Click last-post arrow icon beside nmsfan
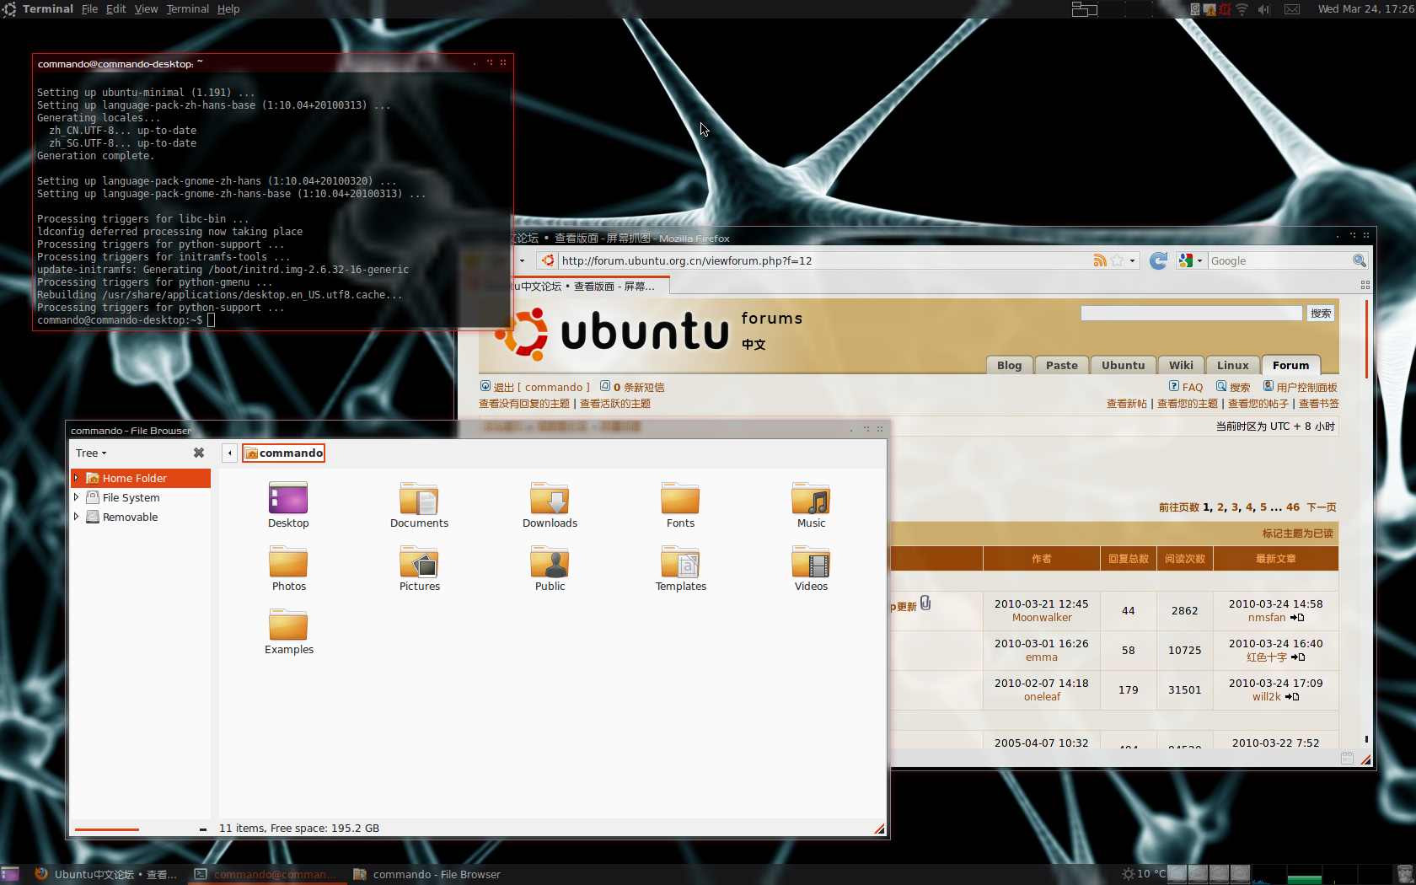1416x885 pixels. pos(1297,618)
